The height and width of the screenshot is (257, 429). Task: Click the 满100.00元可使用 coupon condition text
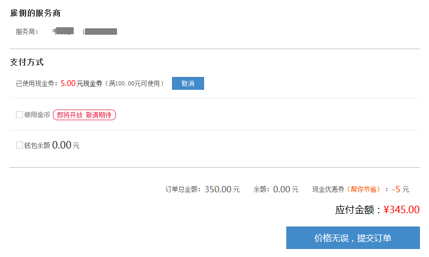136,83
